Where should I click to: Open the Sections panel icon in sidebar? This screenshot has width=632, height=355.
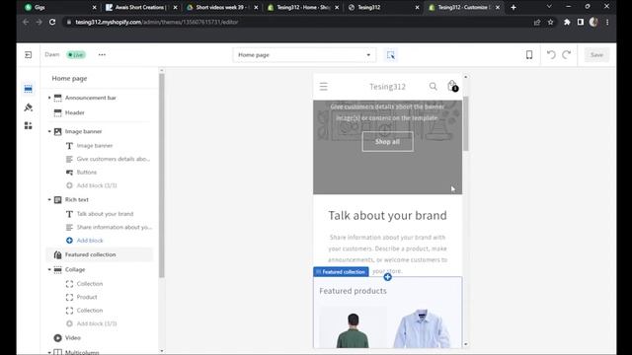29,89
